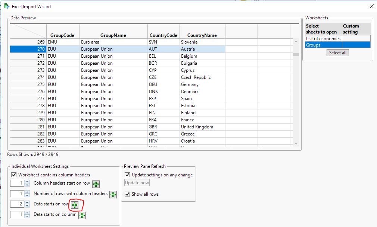377x227 pixels.
Task: Click green plus beside Data starts on column
Action: click(x=82, y=215)
